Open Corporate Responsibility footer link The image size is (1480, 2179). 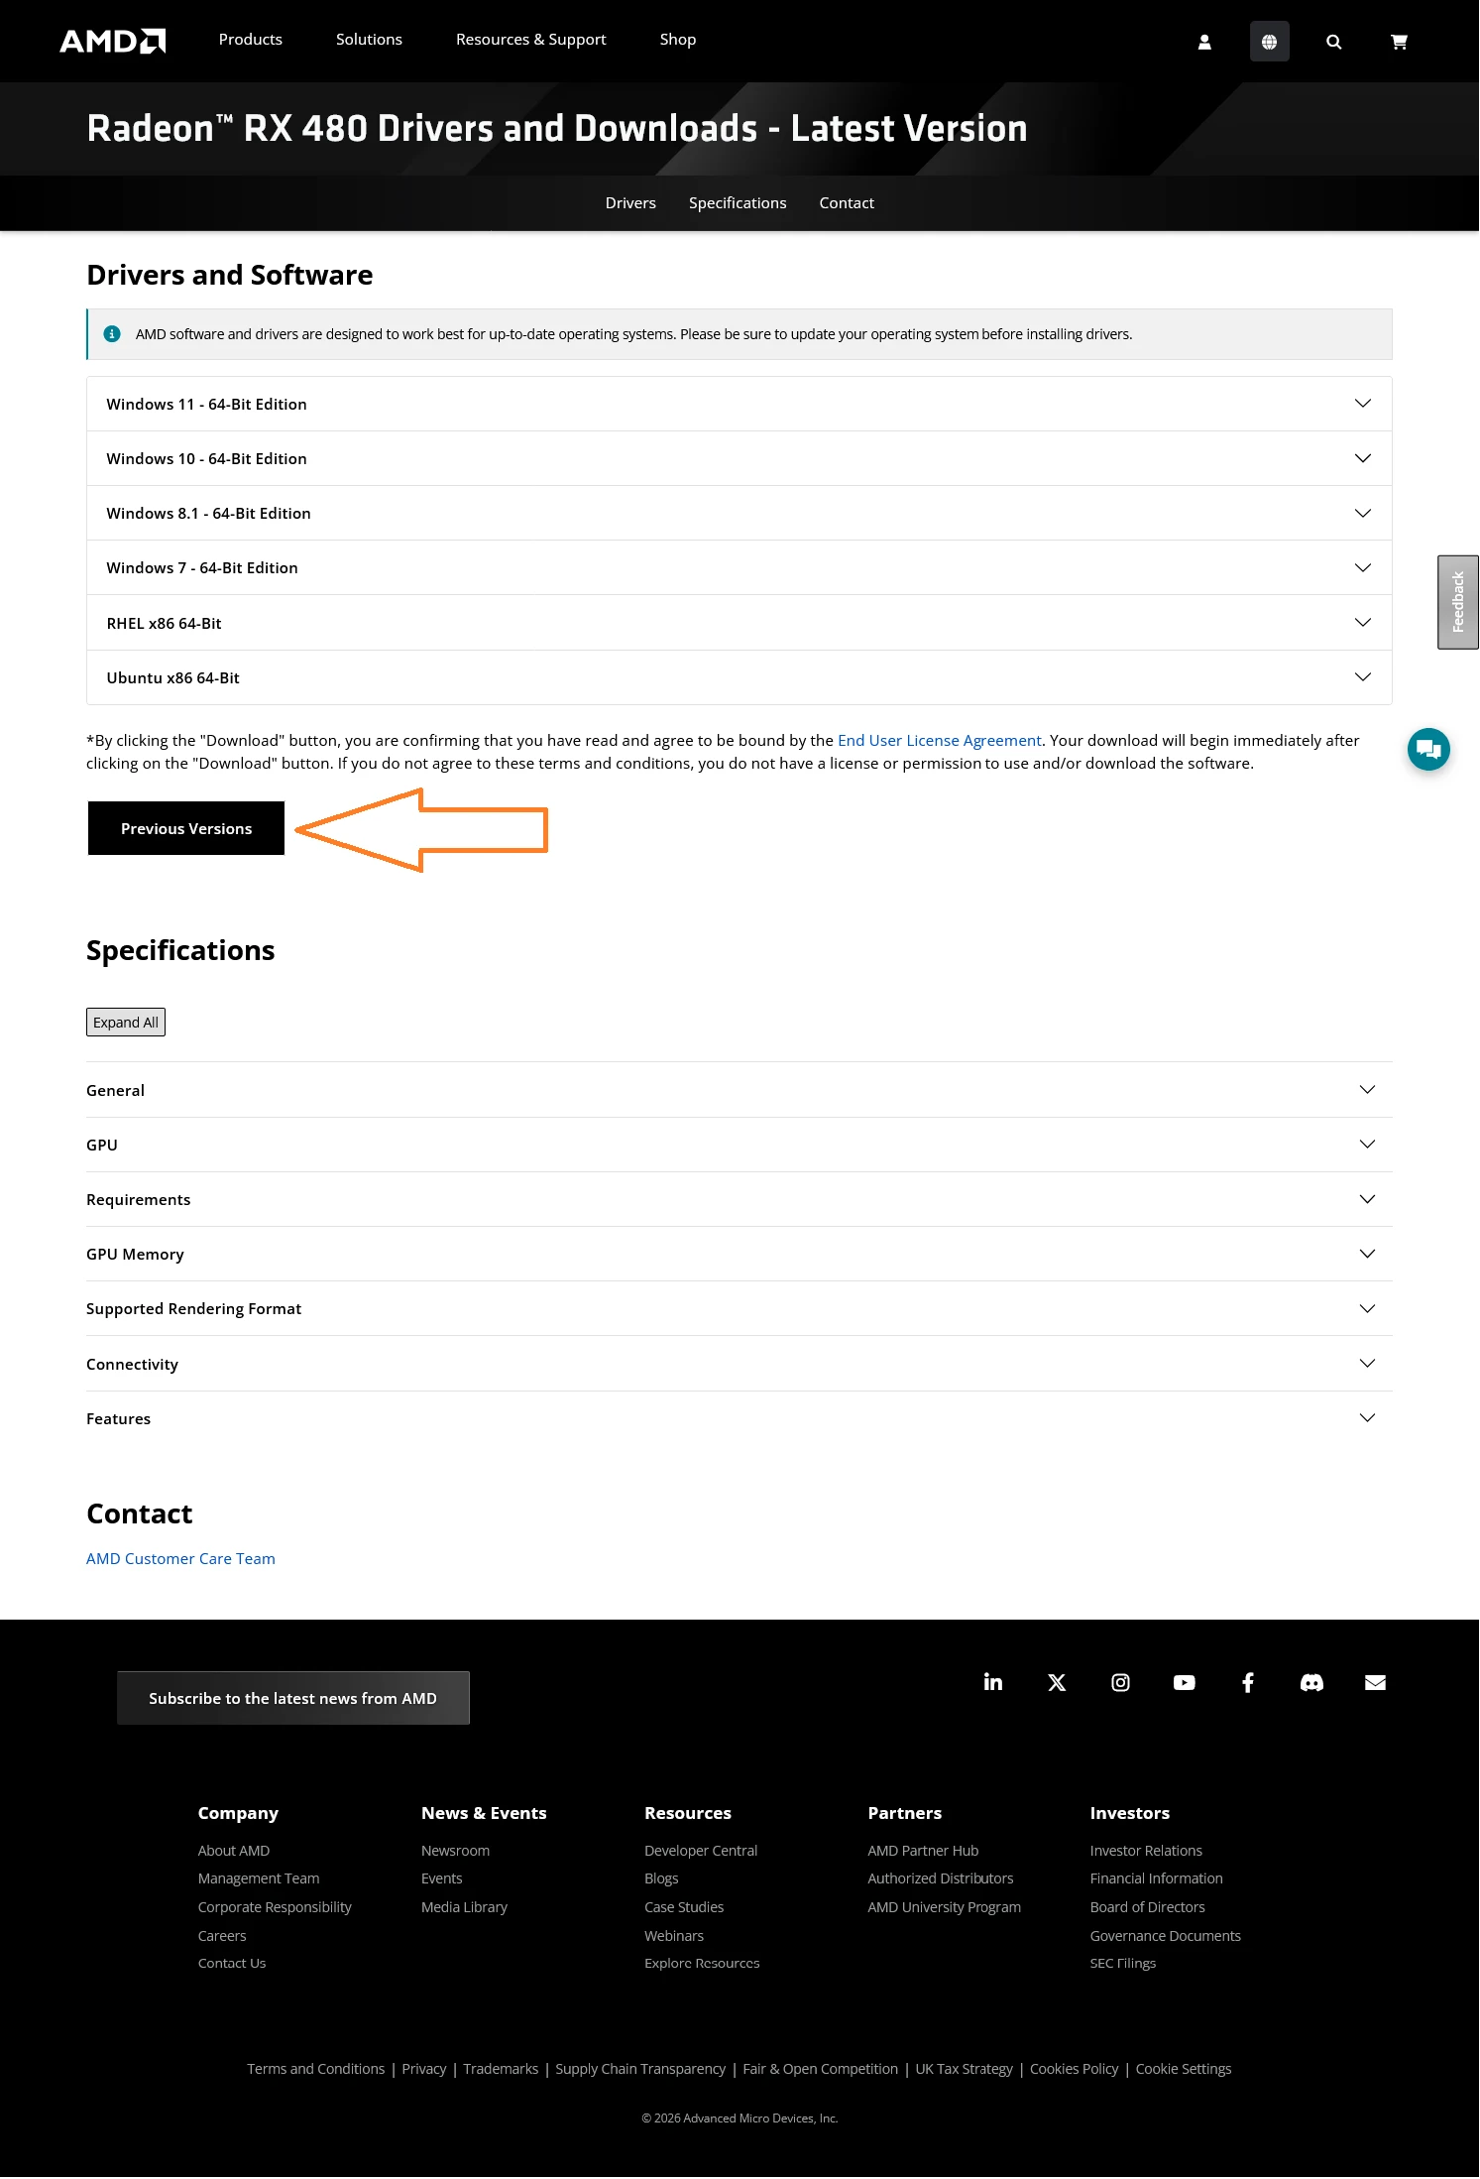click(275, 1906)
